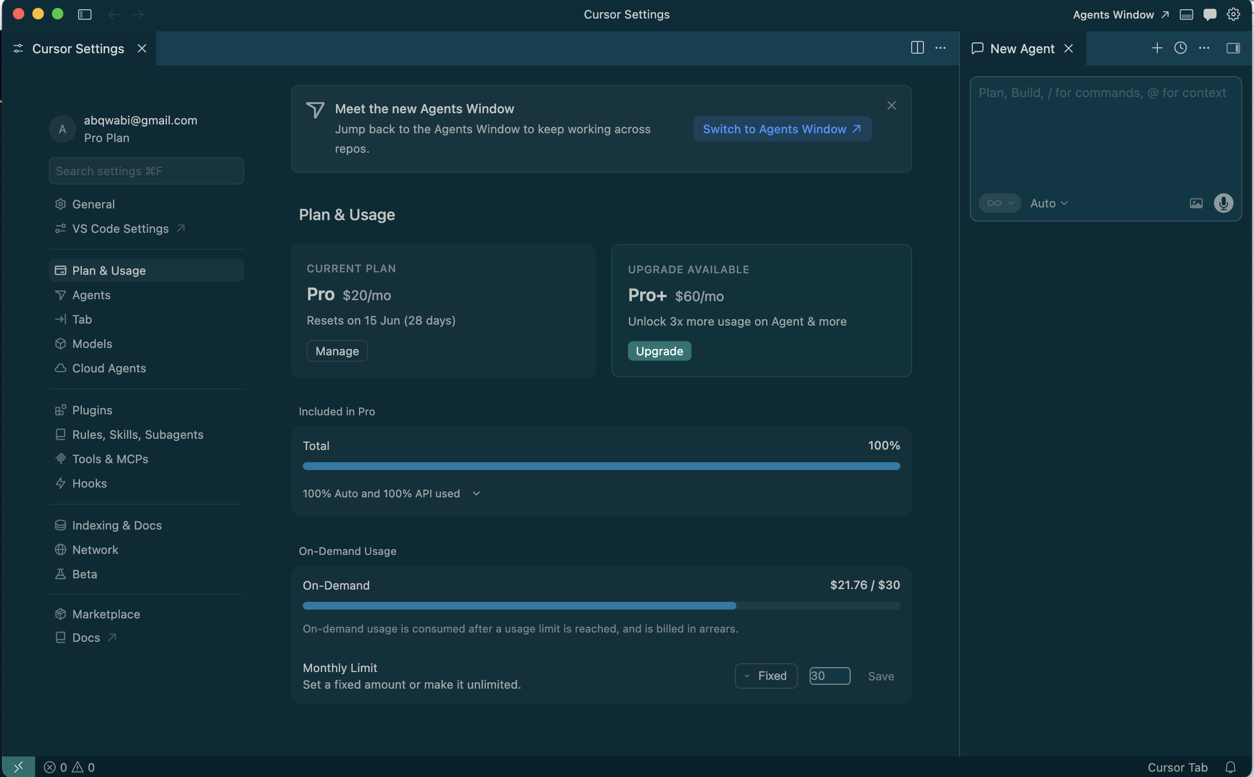Click Switch to Agents Window button
This screenshot has height=777, width=1254.
(782, 129)
